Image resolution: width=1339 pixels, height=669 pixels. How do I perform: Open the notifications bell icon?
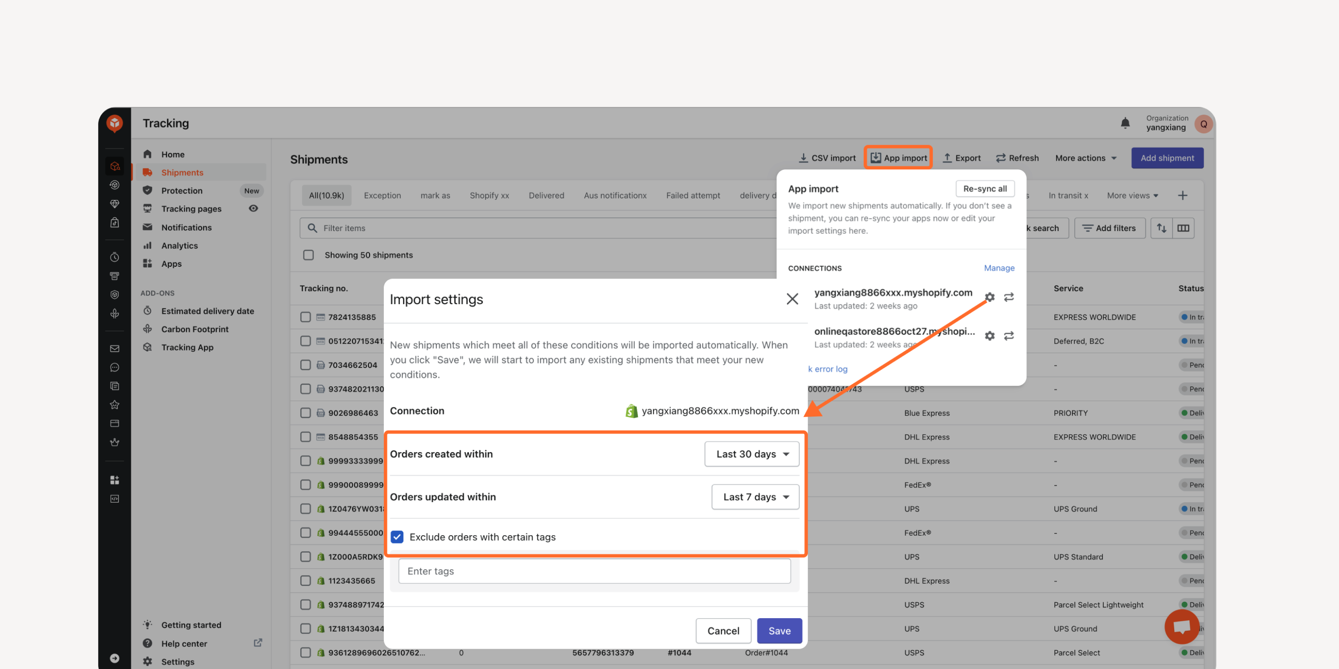point(1125,123)
